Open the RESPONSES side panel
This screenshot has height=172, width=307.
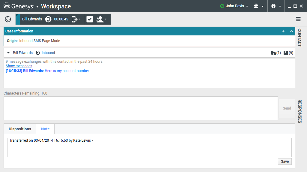(300, 111)
